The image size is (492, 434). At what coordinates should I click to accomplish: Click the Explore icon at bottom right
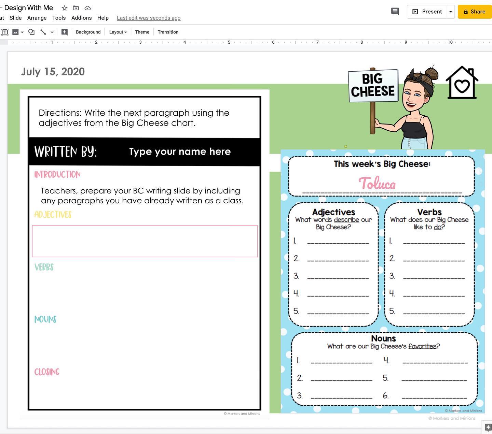click(x=488, y=427)
